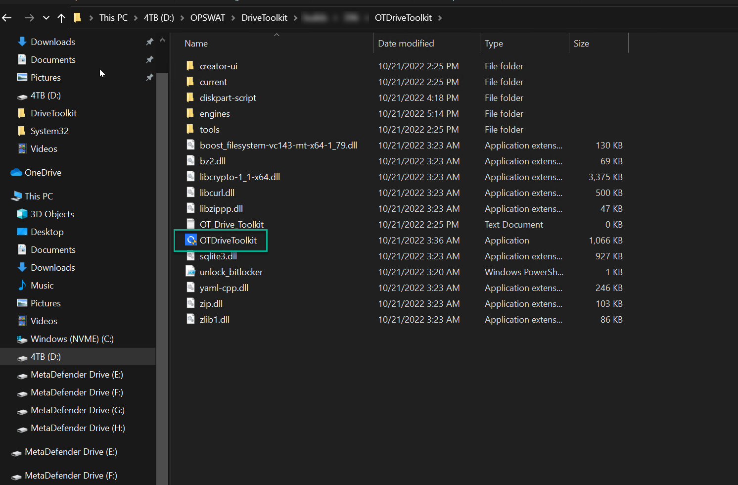The width and height of the screenshot is (738, 485).
Task: Sort by the Name column header
Action: (196, 44)
